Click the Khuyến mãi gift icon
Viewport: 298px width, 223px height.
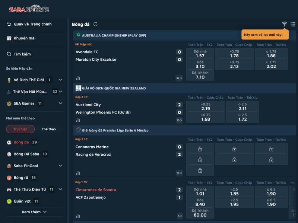(9, 38)
